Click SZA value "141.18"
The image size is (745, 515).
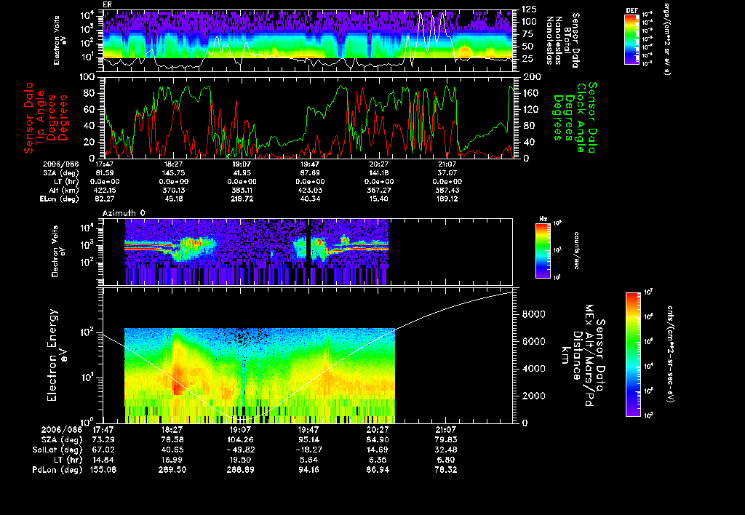point(378,173)
